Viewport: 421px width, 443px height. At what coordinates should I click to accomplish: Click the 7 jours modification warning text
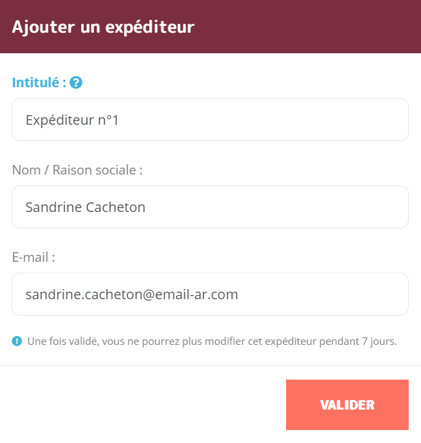(212, 341)
